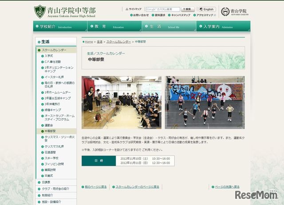Click the 中等部祭 page title heading
Screen dimensions: 284x205
(96, 59)
